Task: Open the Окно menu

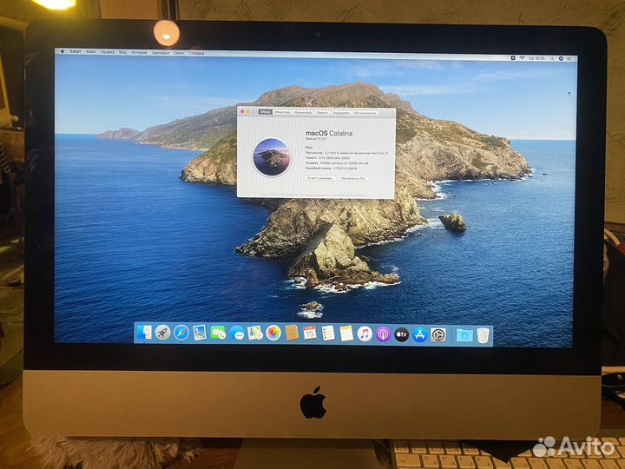Action: 179,53
